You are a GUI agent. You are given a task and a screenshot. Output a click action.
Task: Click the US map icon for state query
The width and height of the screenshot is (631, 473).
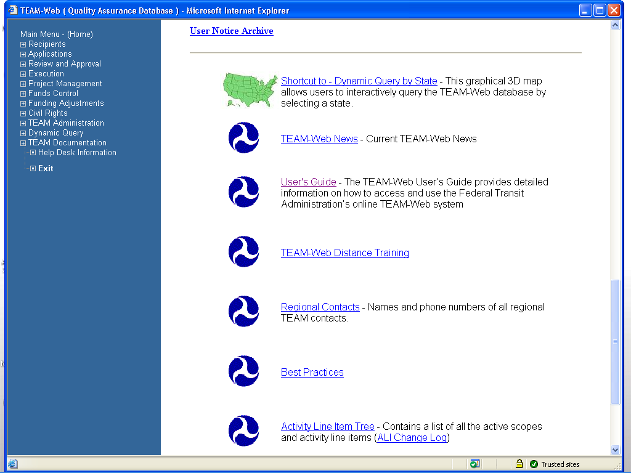pos(250,90)
